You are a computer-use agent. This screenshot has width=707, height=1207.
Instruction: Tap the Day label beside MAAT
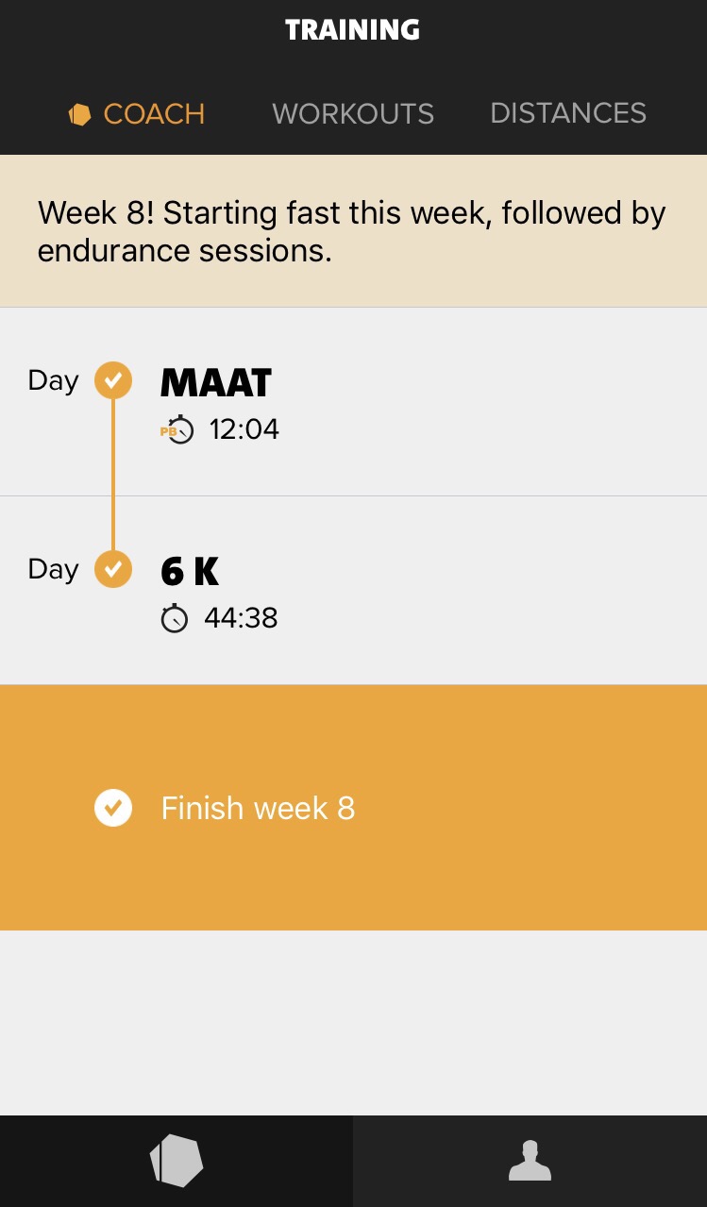53,381
